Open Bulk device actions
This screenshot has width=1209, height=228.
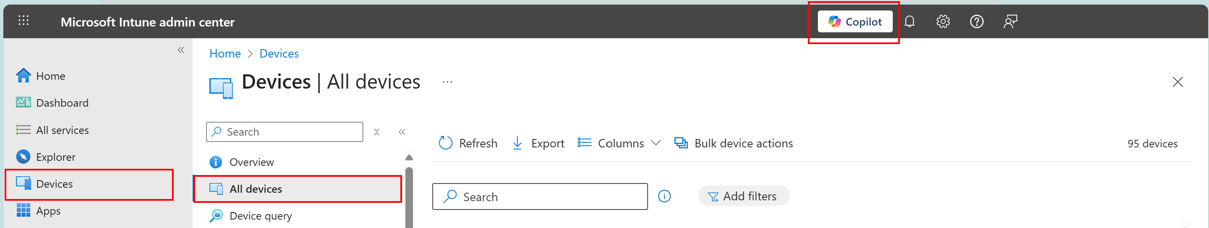[733, 143]
